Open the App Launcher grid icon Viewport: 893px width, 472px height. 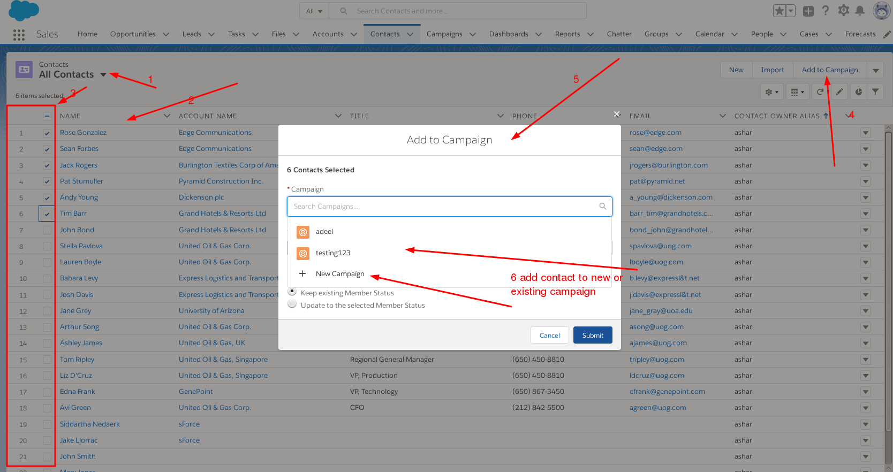click(19, 34)
